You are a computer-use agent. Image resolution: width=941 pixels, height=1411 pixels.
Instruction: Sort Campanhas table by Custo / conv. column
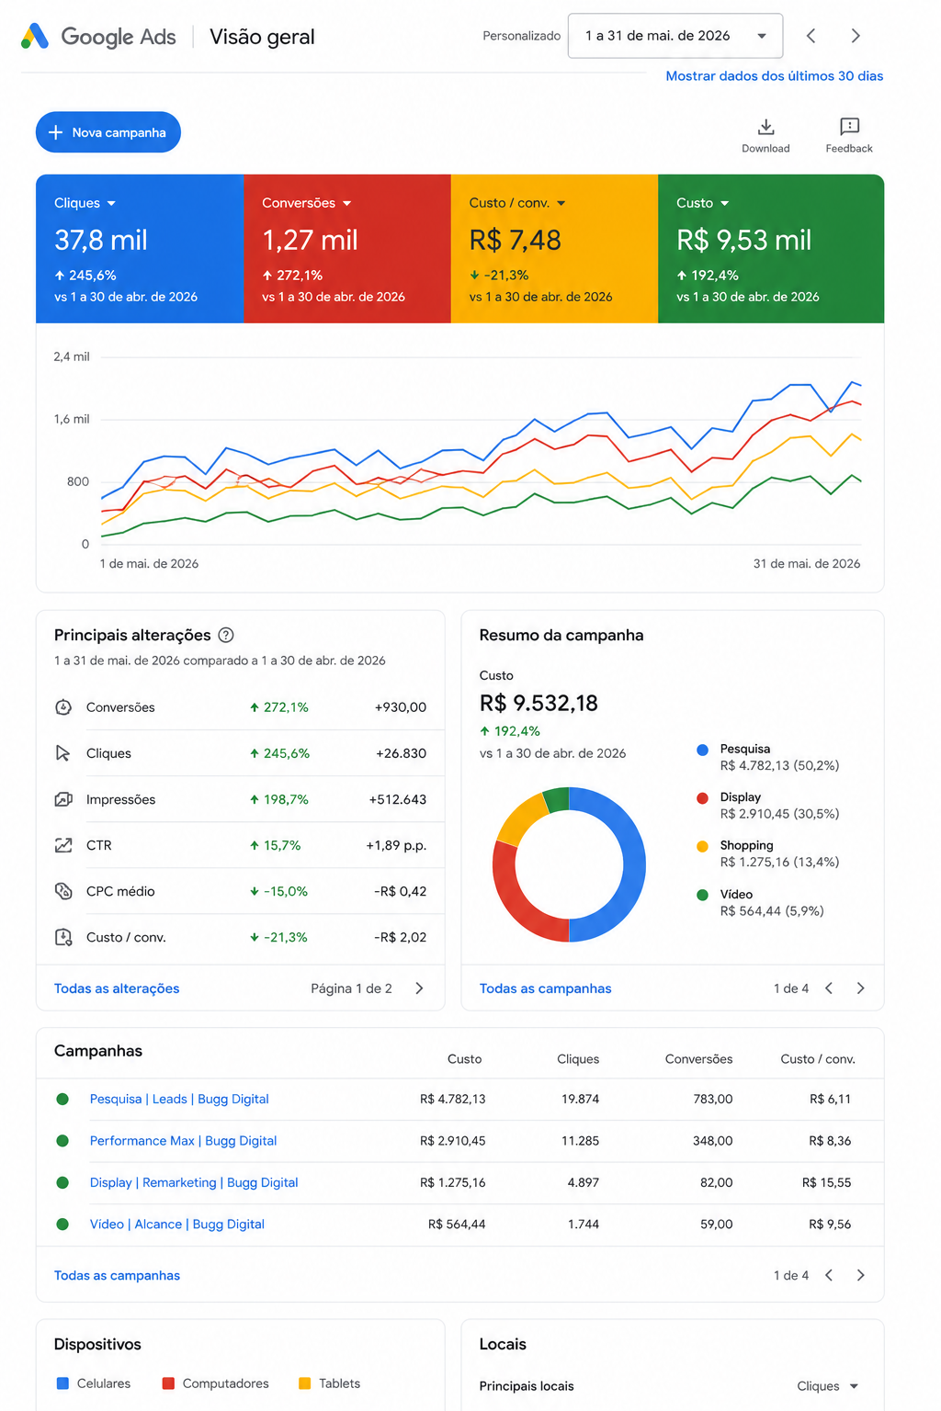pyautogui.click(x=818, y=1059)
